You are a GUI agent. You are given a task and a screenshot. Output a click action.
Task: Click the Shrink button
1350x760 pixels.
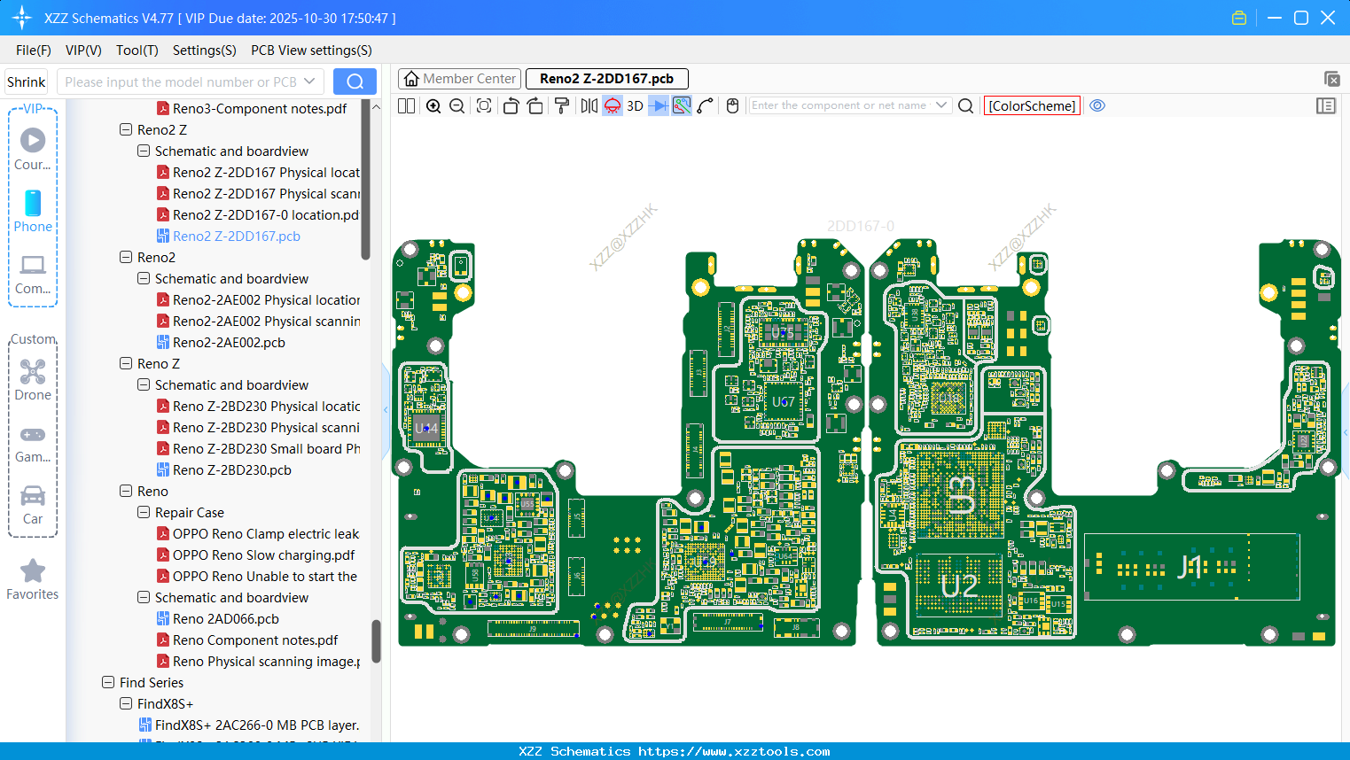(26, 81)
